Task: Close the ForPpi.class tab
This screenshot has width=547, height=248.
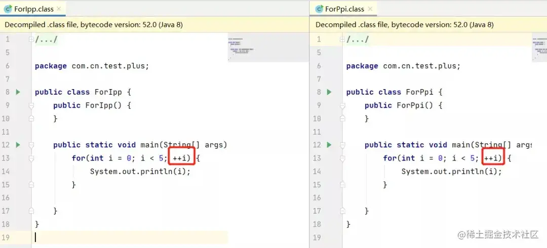Action: pos(370,9)
